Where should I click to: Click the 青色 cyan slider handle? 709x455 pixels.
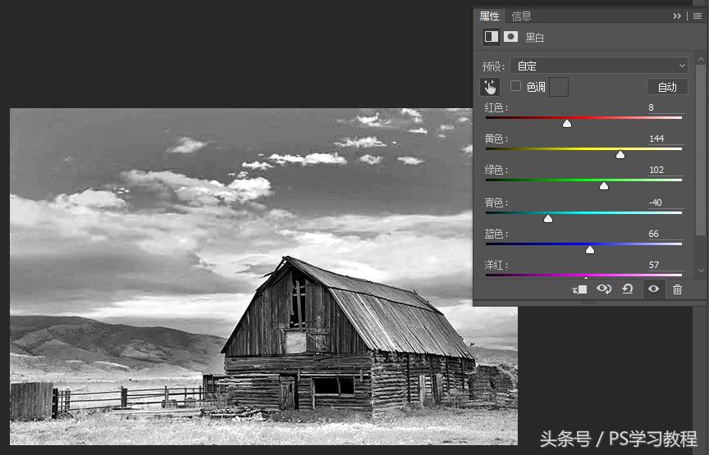(x=548, y=218)
